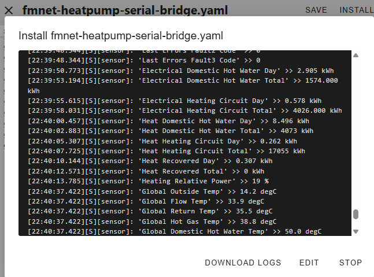
Task: Click the 'Install fmnet-heatpump-serial-bridge.yaml' dialog heading
Action: [x=121, y=36]
